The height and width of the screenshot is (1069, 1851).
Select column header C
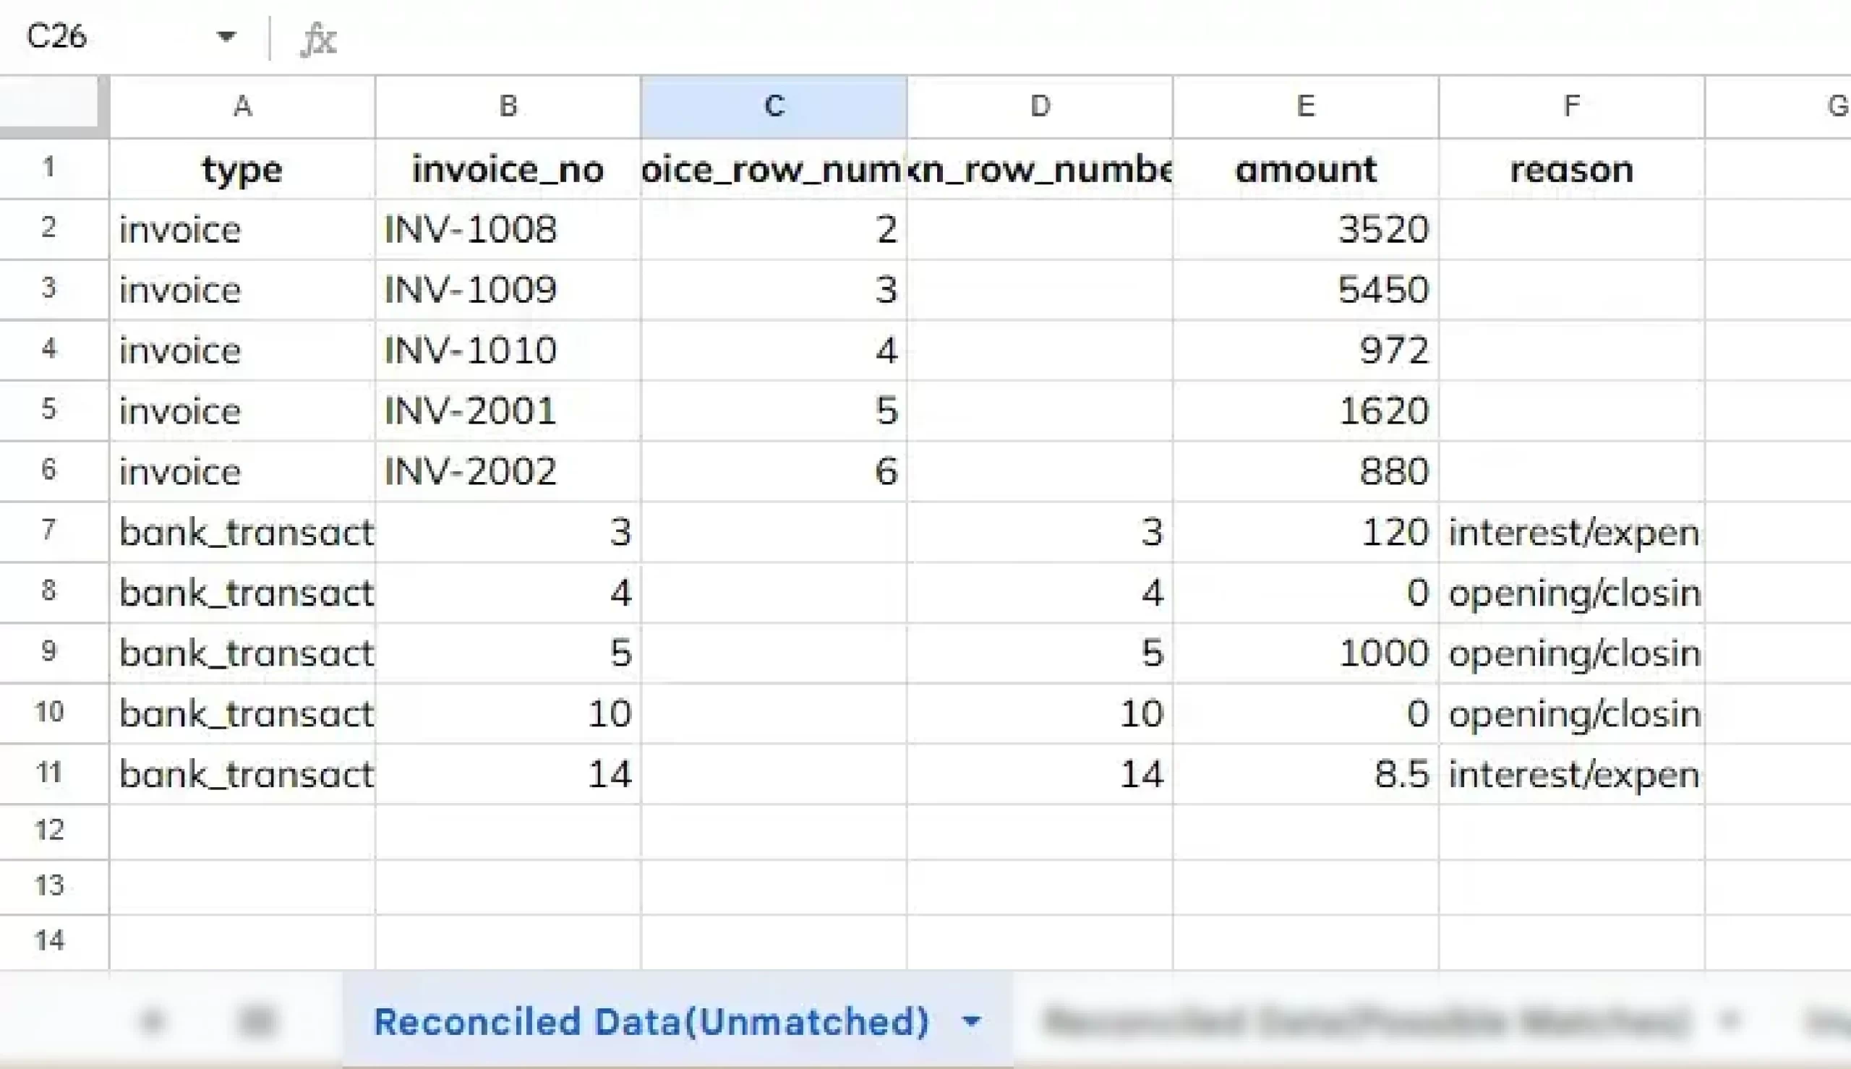[x=773, y=105]
